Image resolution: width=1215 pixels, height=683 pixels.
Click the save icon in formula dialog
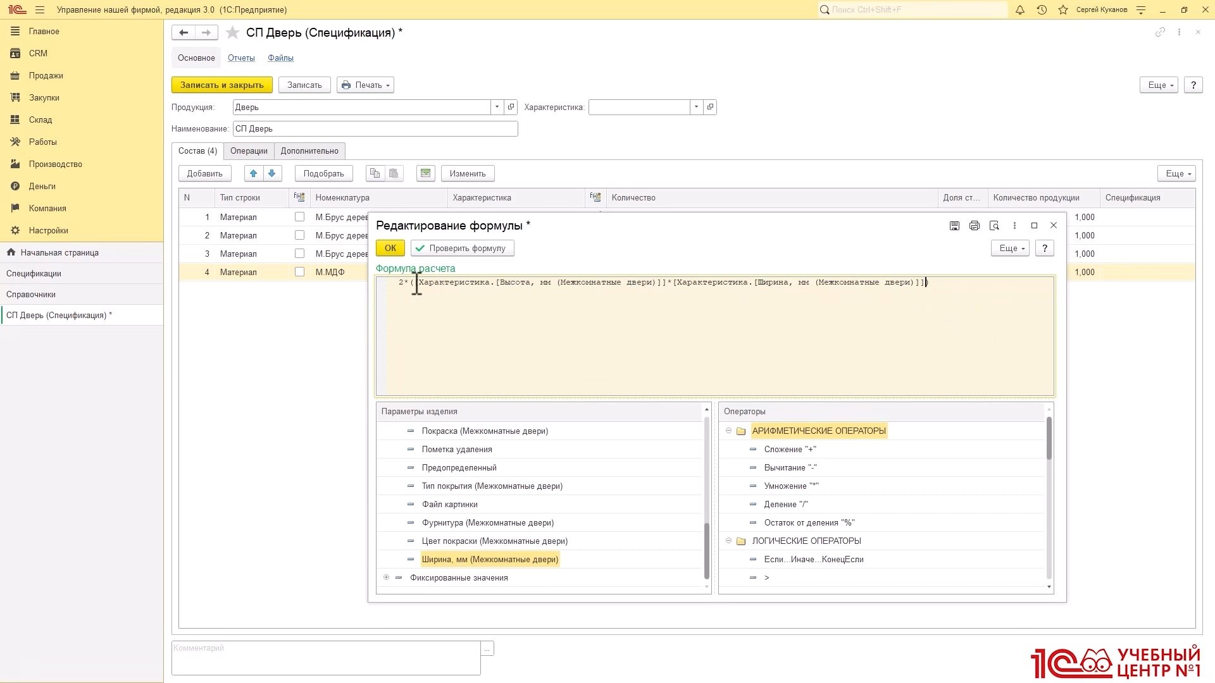pyautogui.click(x=954, y=226)
